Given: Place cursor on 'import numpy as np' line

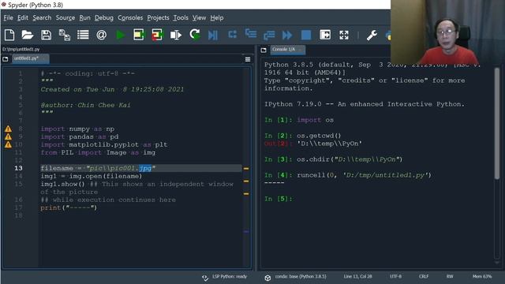Looking at the screenshot, I should pos(77,129).
